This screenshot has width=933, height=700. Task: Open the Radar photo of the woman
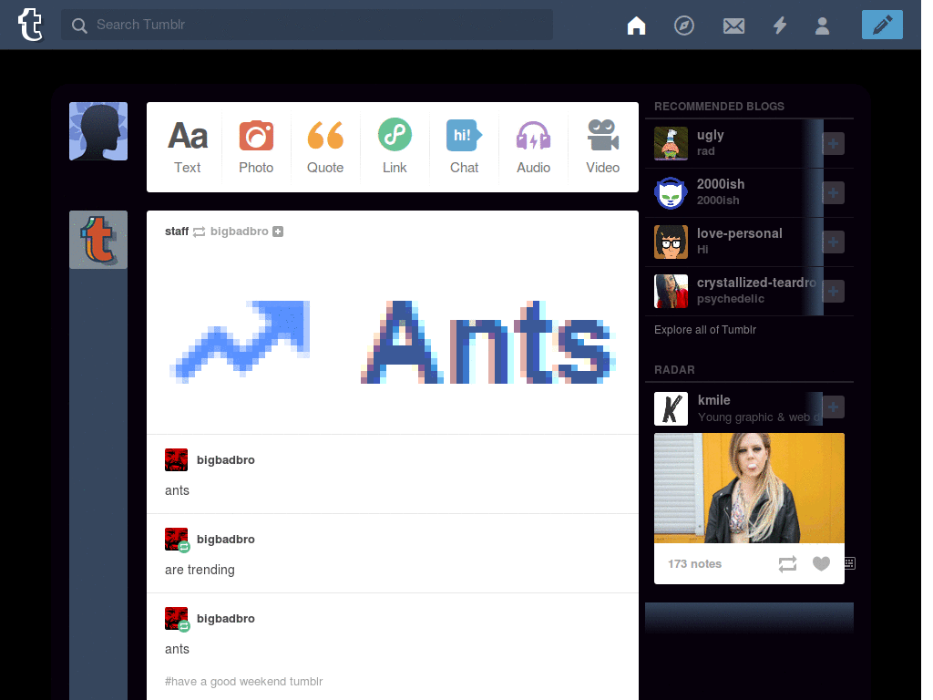[749, 489]
